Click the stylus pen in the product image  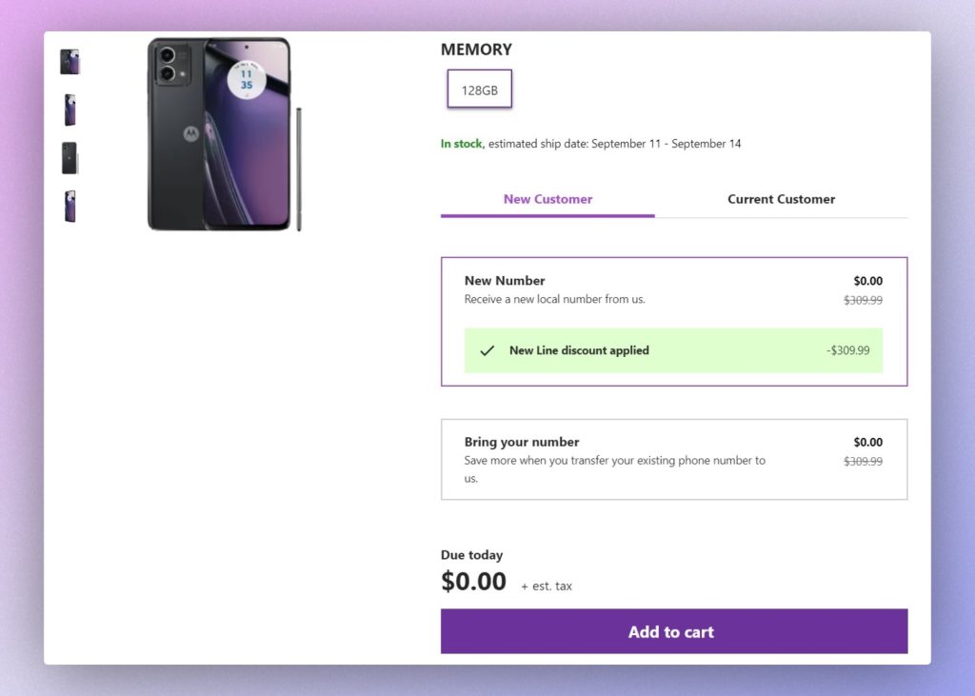coord(299,169)
